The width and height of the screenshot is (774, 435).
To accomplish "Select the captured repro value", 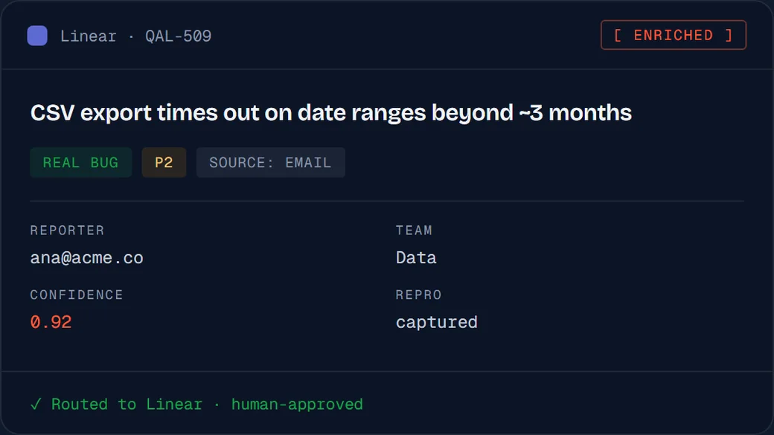I will point(437,323).
